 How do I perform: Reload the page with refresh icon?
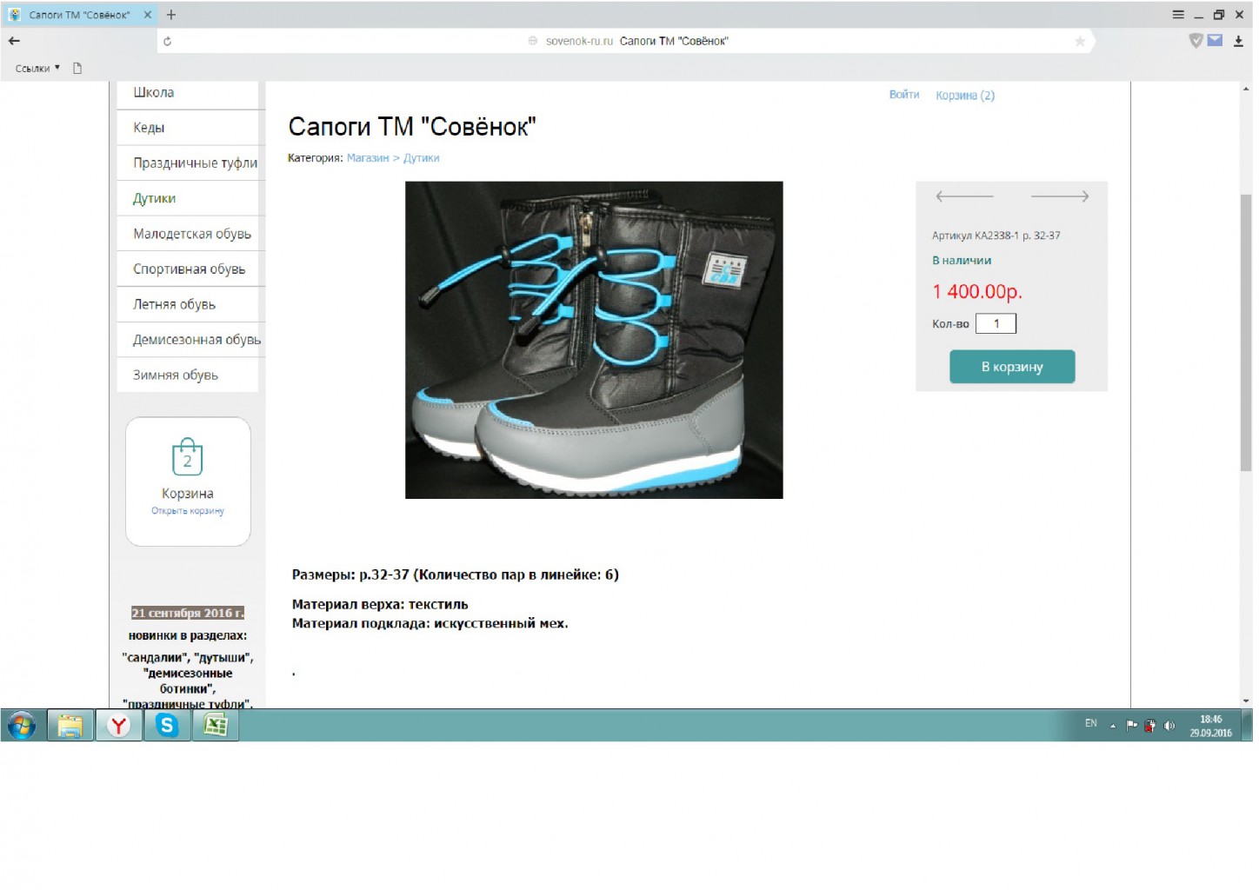(x=167, y=41)
